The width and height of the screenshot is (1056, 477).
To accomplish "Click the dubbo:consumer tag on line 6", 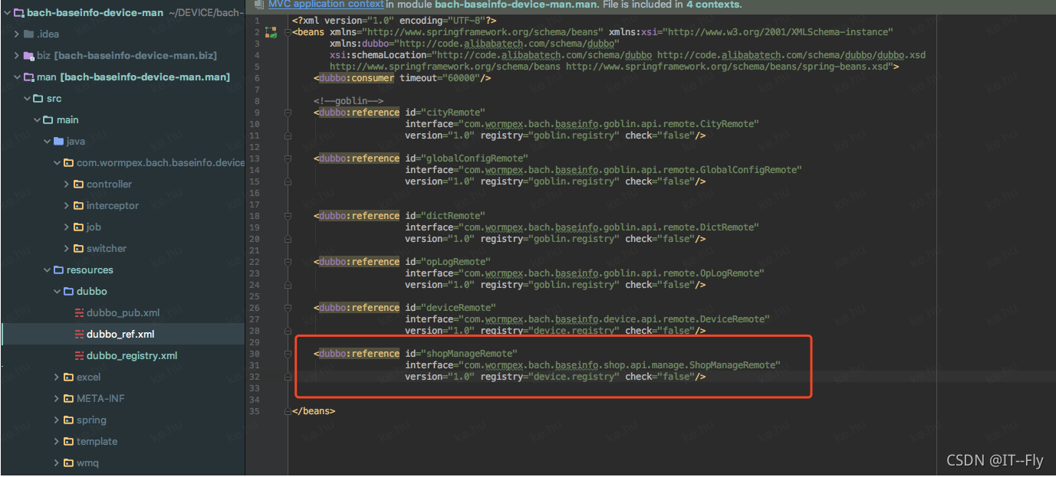I will tap(357, 78).
